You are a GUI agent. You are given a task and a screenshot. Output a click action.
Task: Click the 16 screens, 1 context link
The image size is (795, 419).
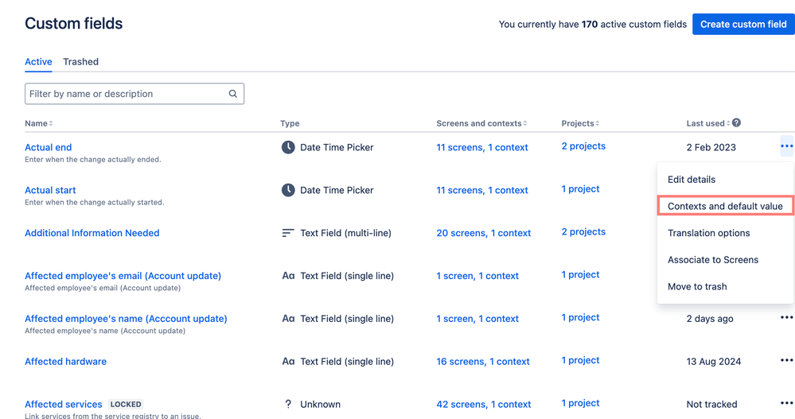483,361
